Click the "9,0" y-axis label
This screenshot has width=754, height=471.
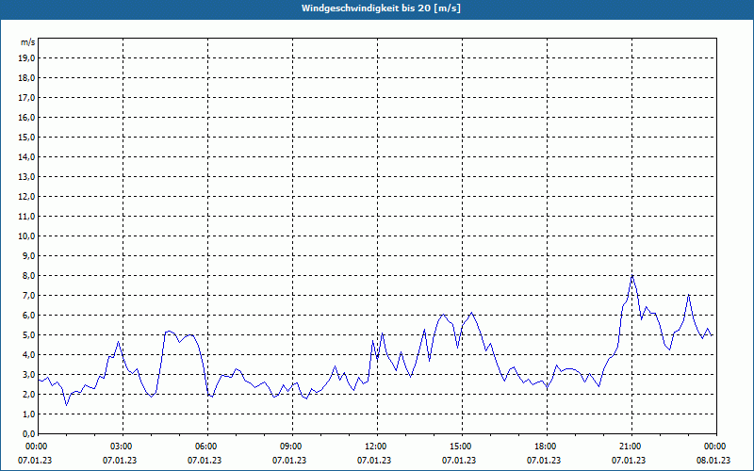pyautogui.click(x=29, y=255)
